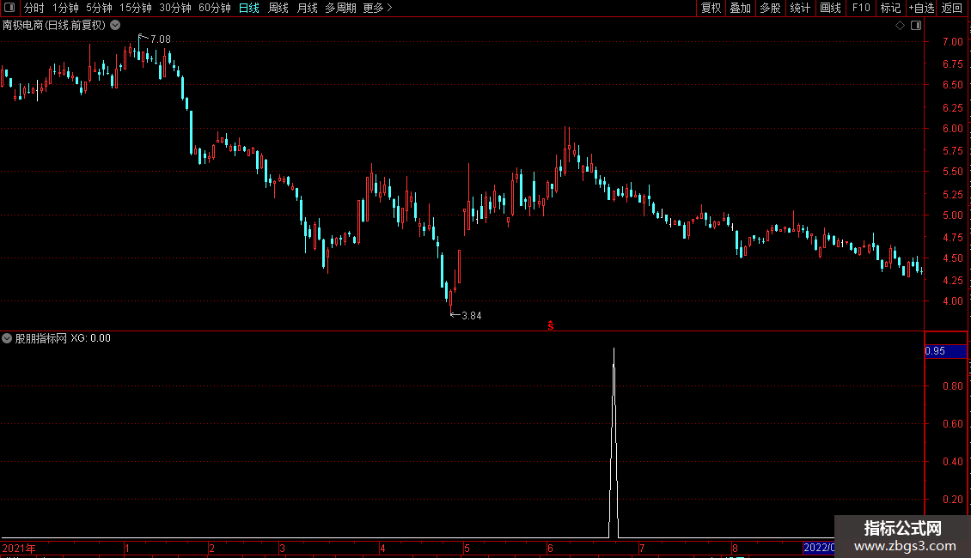Click month 7 on the time axis
Image resolution: width=971 pixels, height=558 pixels.
642,548
